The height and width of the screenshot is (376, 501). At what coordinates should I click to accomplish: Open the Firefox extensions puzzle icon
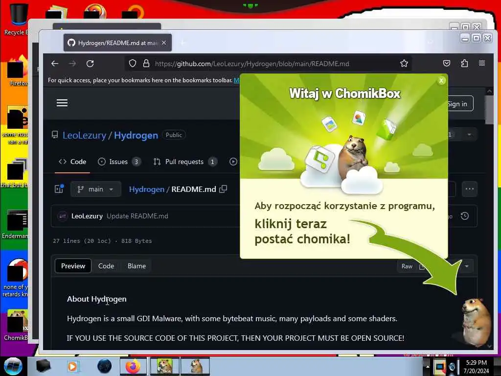[x=464, y=63]
